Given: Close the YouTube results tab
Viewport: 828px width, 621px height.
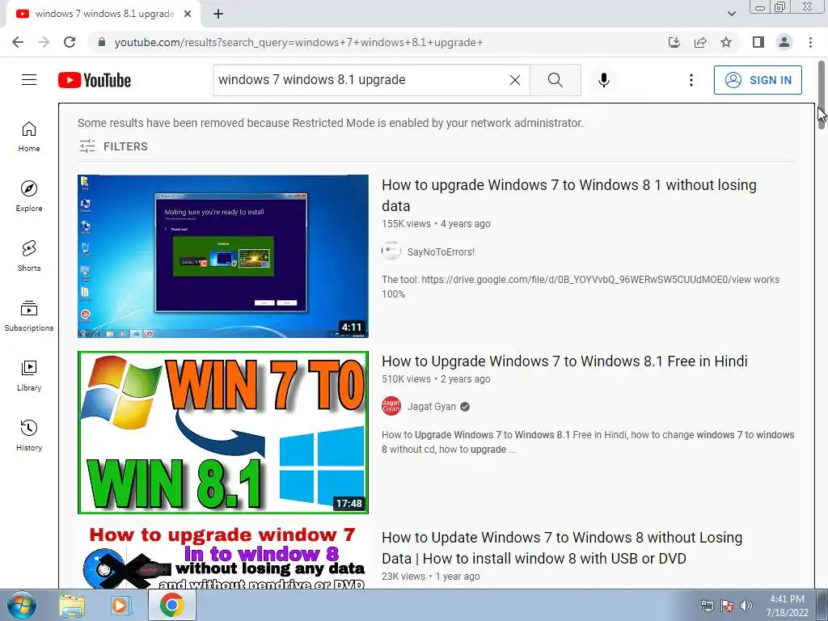Looking at the screenshot, I should [x=188, y=14].
